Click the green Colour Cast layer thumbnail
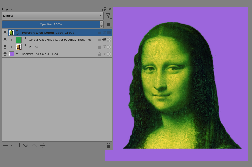 tap(18, 40)
